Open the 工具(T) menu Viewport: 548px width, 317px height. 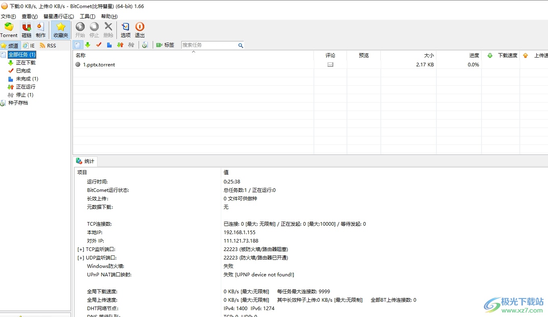87,16
